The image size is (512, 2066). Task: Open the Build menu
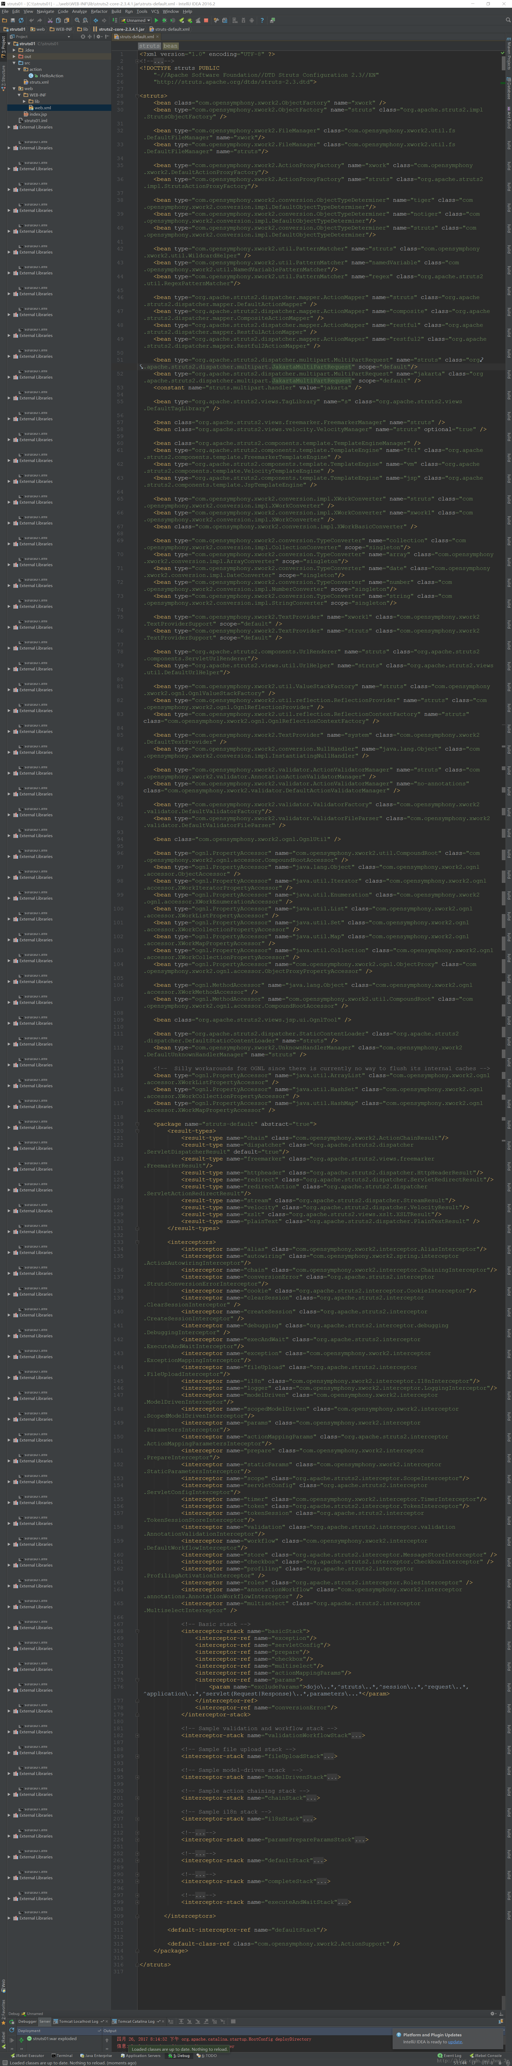[x=116, y=11]
